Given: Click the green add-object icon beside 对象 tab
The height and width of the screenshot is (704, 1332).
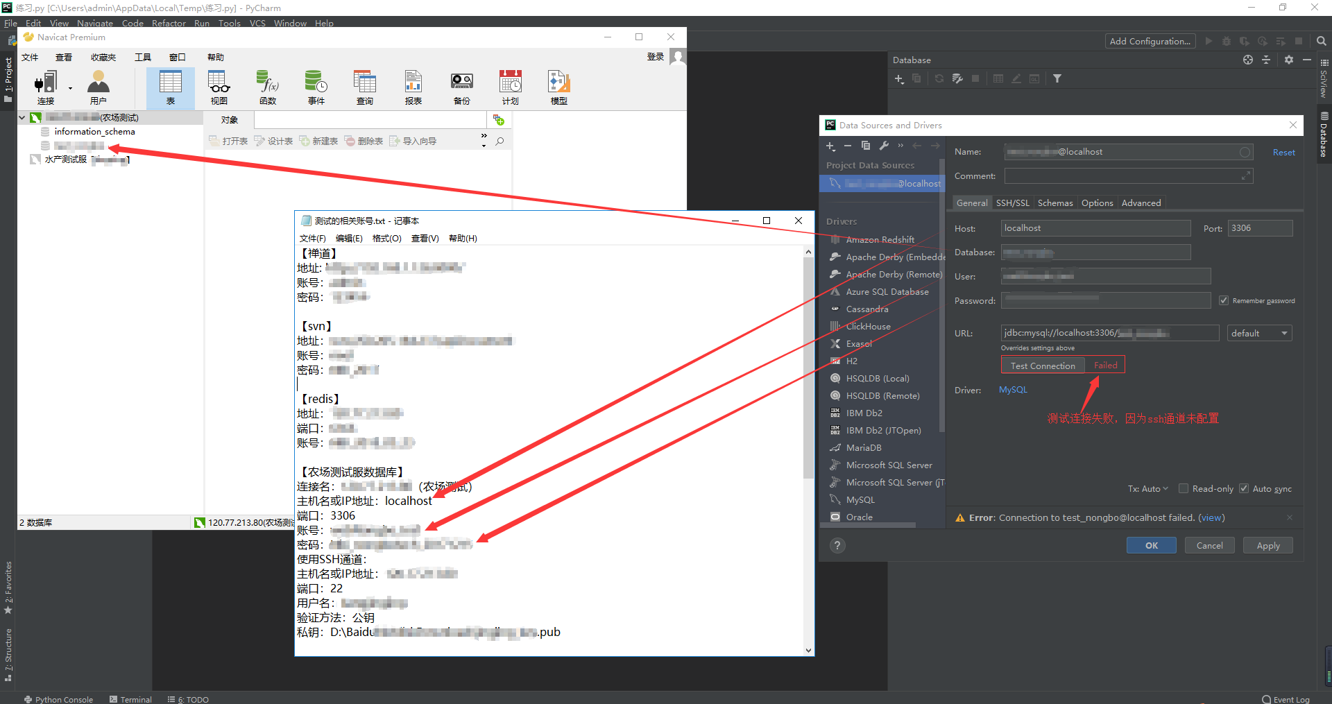Looking at the screenshot, I should (498, 120).
